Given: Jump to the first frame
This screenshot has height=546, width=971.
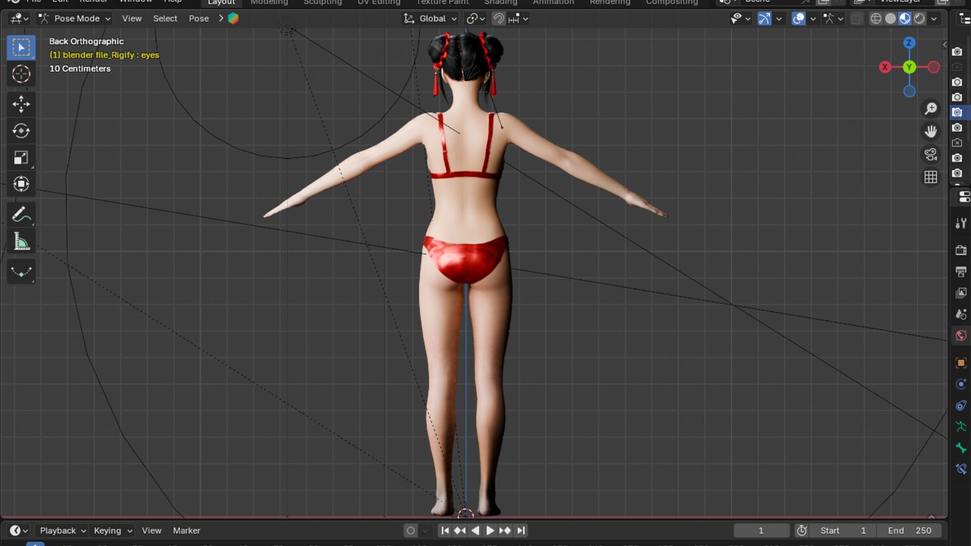Looking at the screenshot, I should coord(445,530).
